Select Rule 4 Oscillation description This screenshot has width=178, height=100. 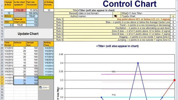point(143,28)
